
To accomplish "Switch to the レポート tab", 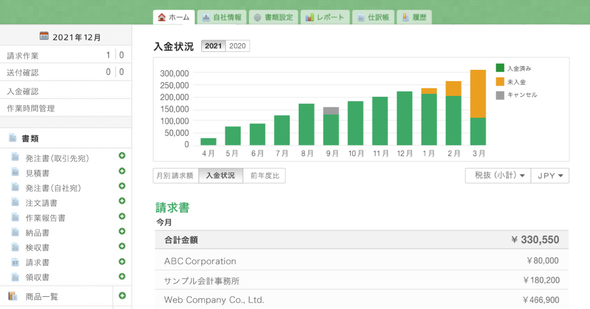I will [x=325, y=17].
